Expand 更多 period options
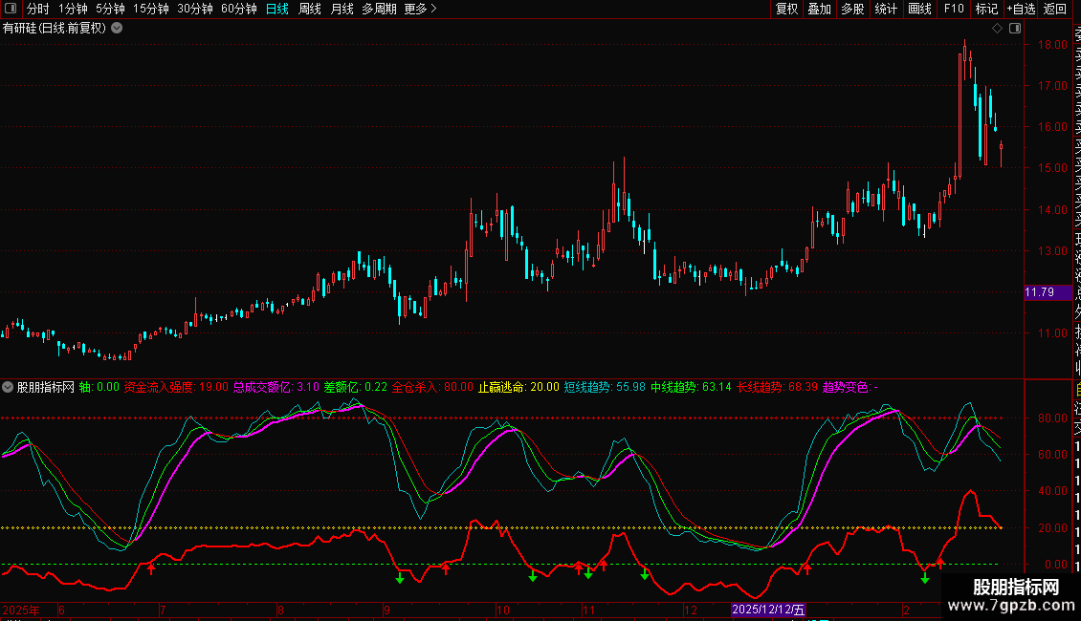Screen dimensions: 1081x621 [420, 9]
